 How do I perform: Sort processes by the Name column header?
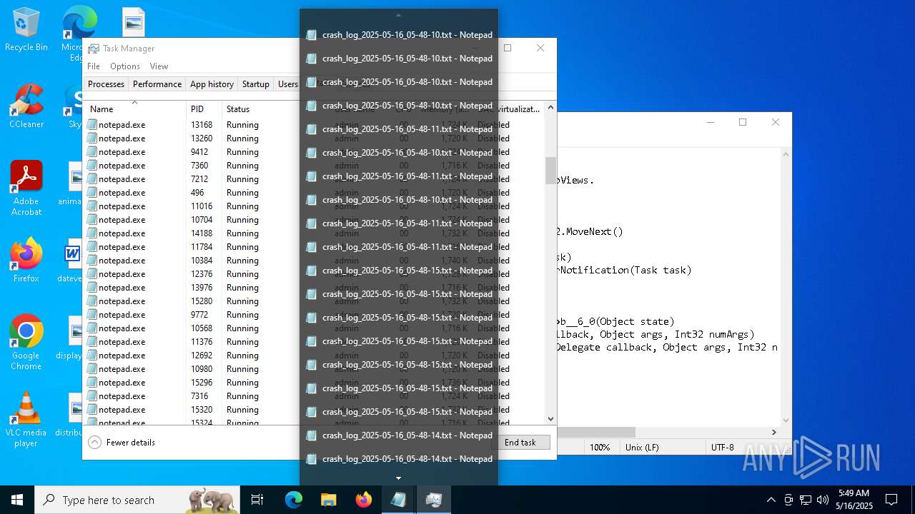[x=135, y=109]
